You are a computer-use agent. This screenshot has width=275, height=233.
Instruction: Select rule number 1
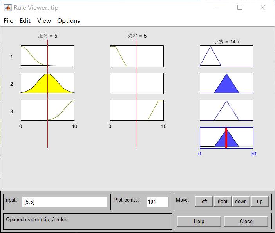(11, 57)
